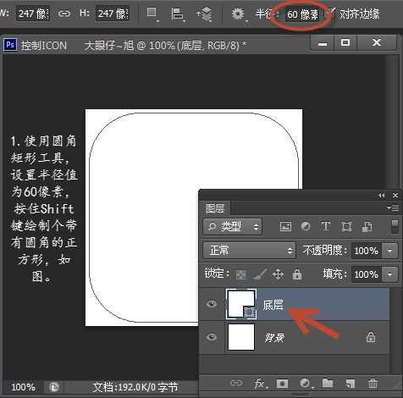Filter layers by shape icon
This screenshot has width=403, height=398.
point(346,226)
